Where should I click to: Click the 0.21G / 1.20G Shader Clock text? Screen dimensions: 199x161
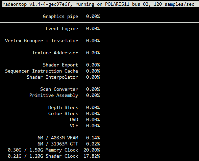43,156
